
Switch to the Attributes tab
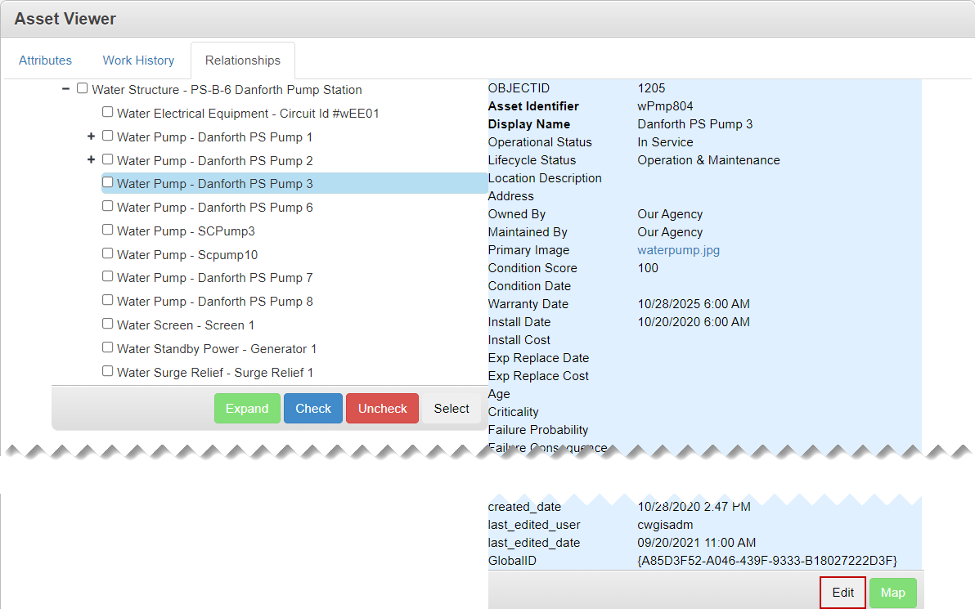[x=45, y=60]
